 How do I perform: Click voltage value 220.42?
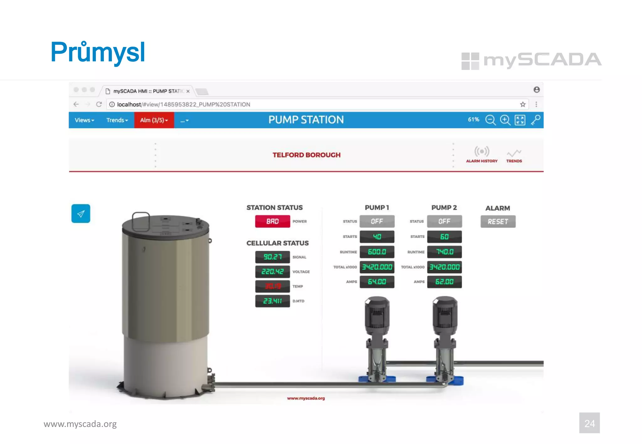pos(272,272)
